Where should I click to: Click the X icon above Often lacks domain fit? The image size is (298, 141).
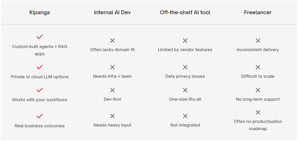click(x=112, y=41)
